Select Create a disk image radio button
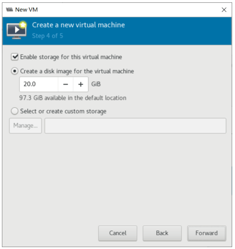235x249 pixels. [15, 71]
